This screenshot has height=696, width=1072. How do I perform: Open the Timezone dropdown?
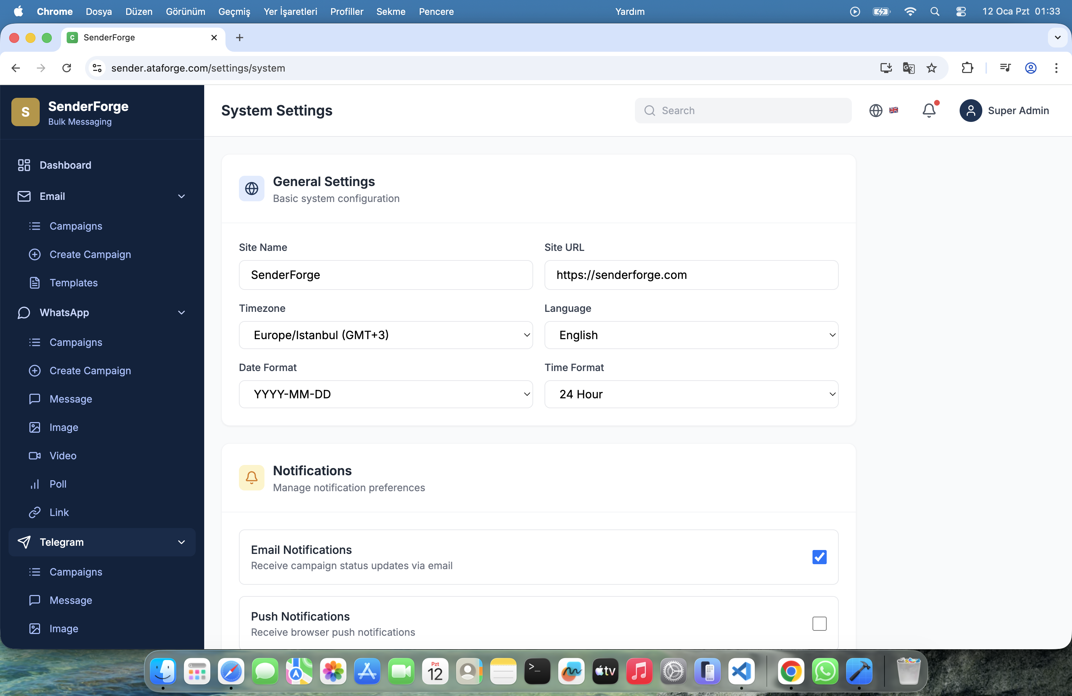[386, 335]
